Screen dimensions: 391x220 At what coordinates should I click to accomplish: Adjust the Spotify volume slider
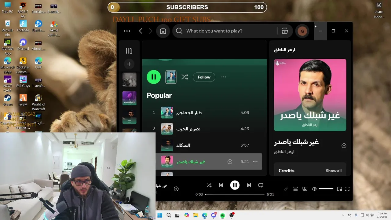coord(326,189)
